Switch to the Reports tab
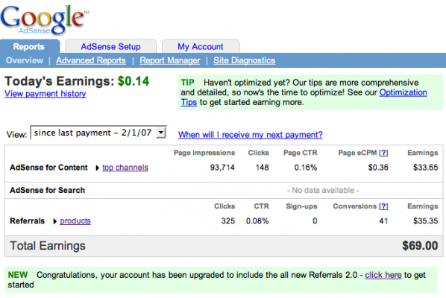This screenshot has height=298, width=446. pos(29,47)
